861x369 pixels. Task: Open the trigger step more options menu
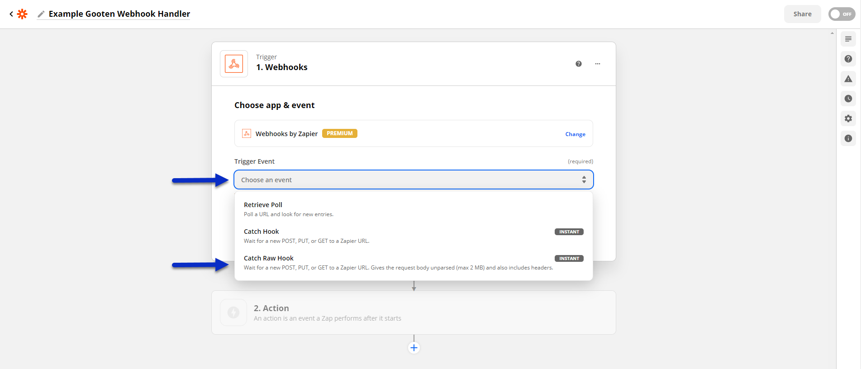pyautogui.click(x=598, y=64)
